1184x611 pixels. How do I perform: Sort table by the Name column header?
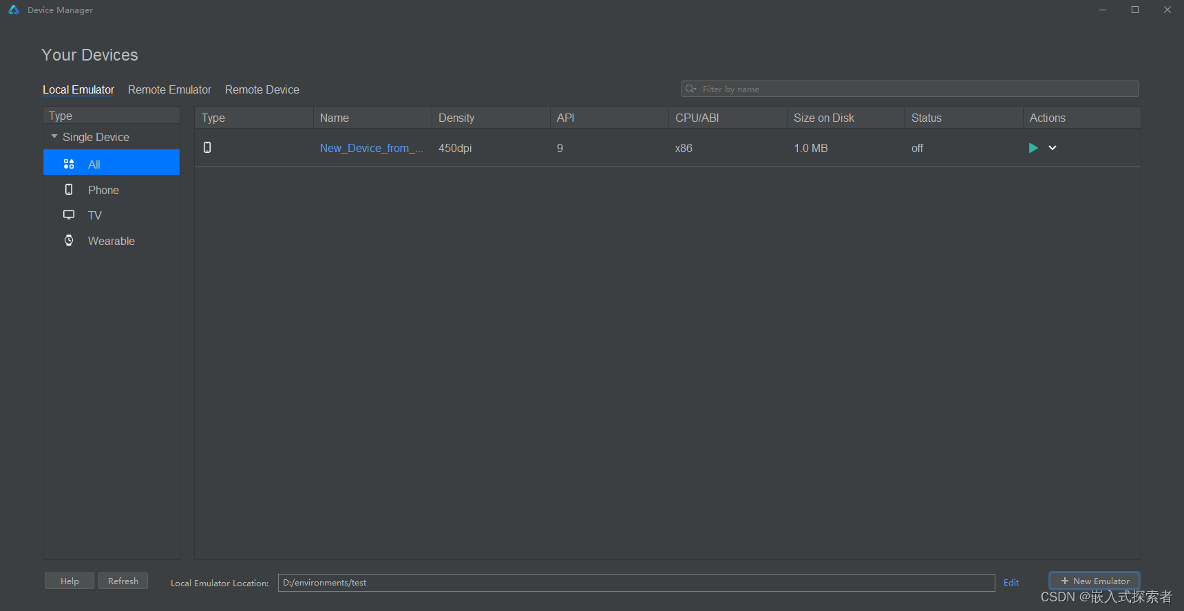[x=372, y=118]
